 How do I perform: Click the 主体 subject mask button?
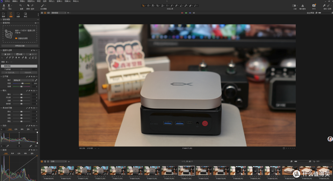7,54
